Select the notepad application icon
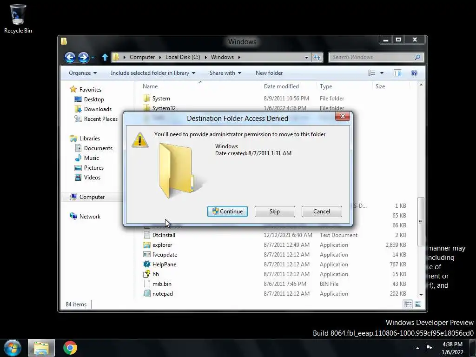The width and height of the screenshot is (476, 357). pyautogui.click(x=146, y=294)
